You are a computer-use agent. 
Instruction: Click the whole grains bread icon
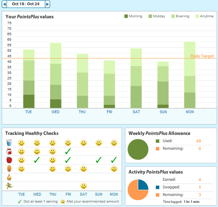(9, 169)
